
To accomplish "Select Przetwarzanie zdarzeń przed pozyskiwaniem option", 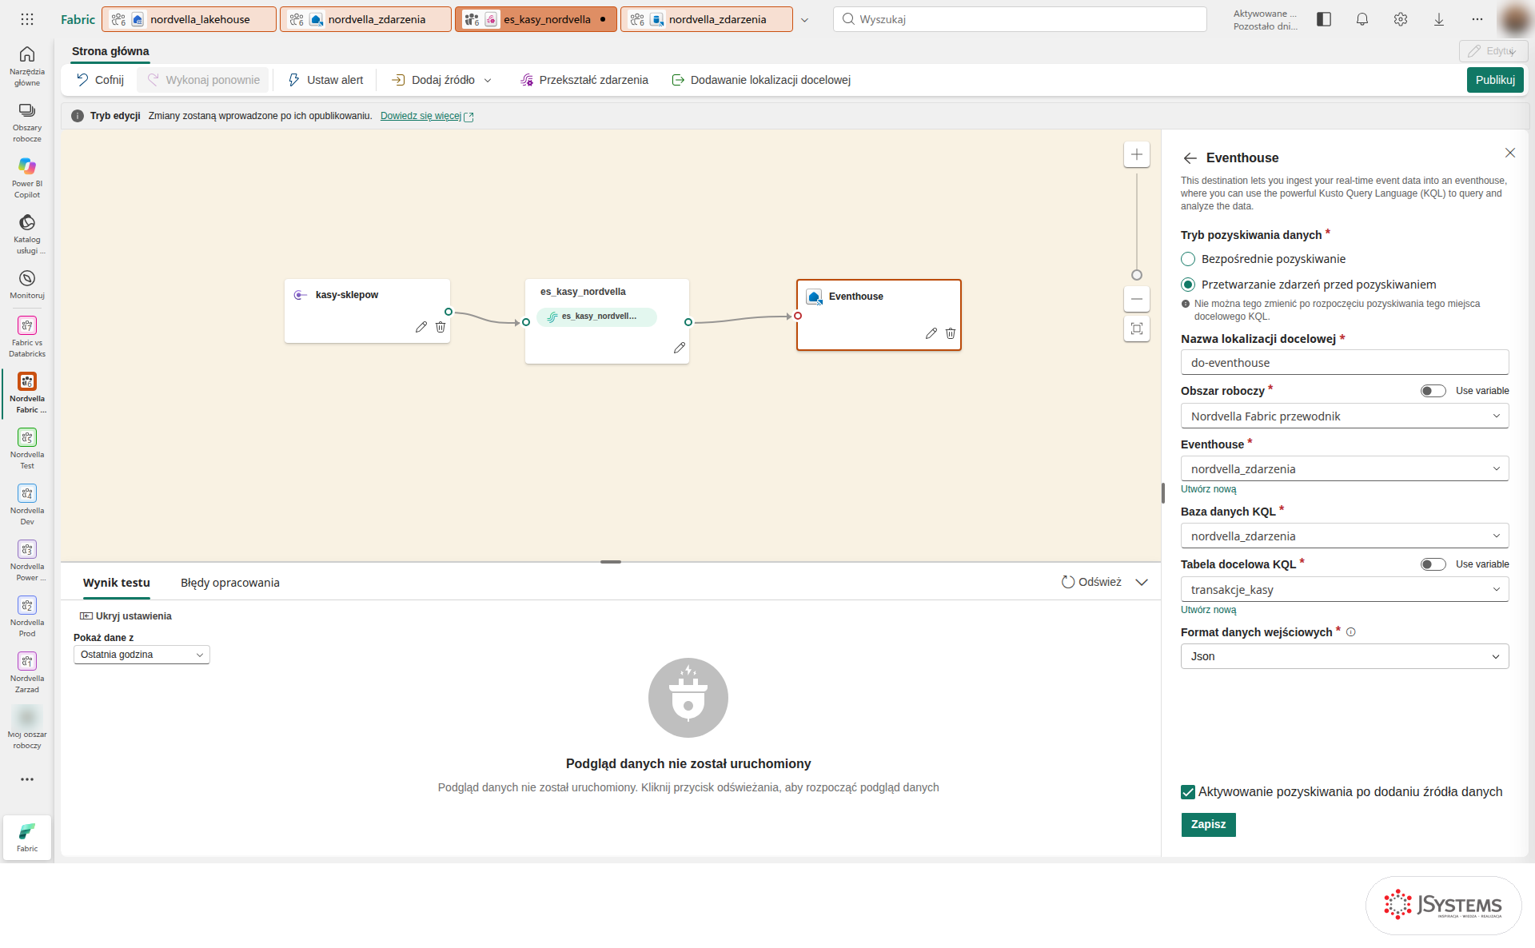I will coord(1188,285).
